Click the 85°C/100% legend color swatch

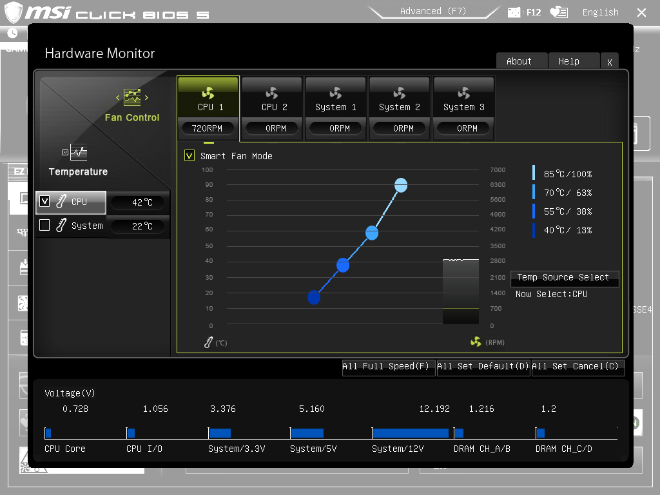(534, 173)
